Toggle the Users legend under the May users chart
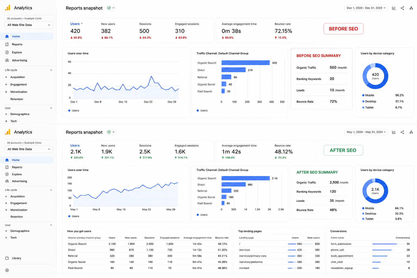 click(x=74, y=216)
